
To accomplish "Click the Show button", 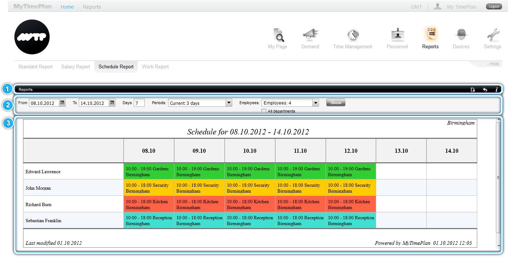I will pos(336,103).
